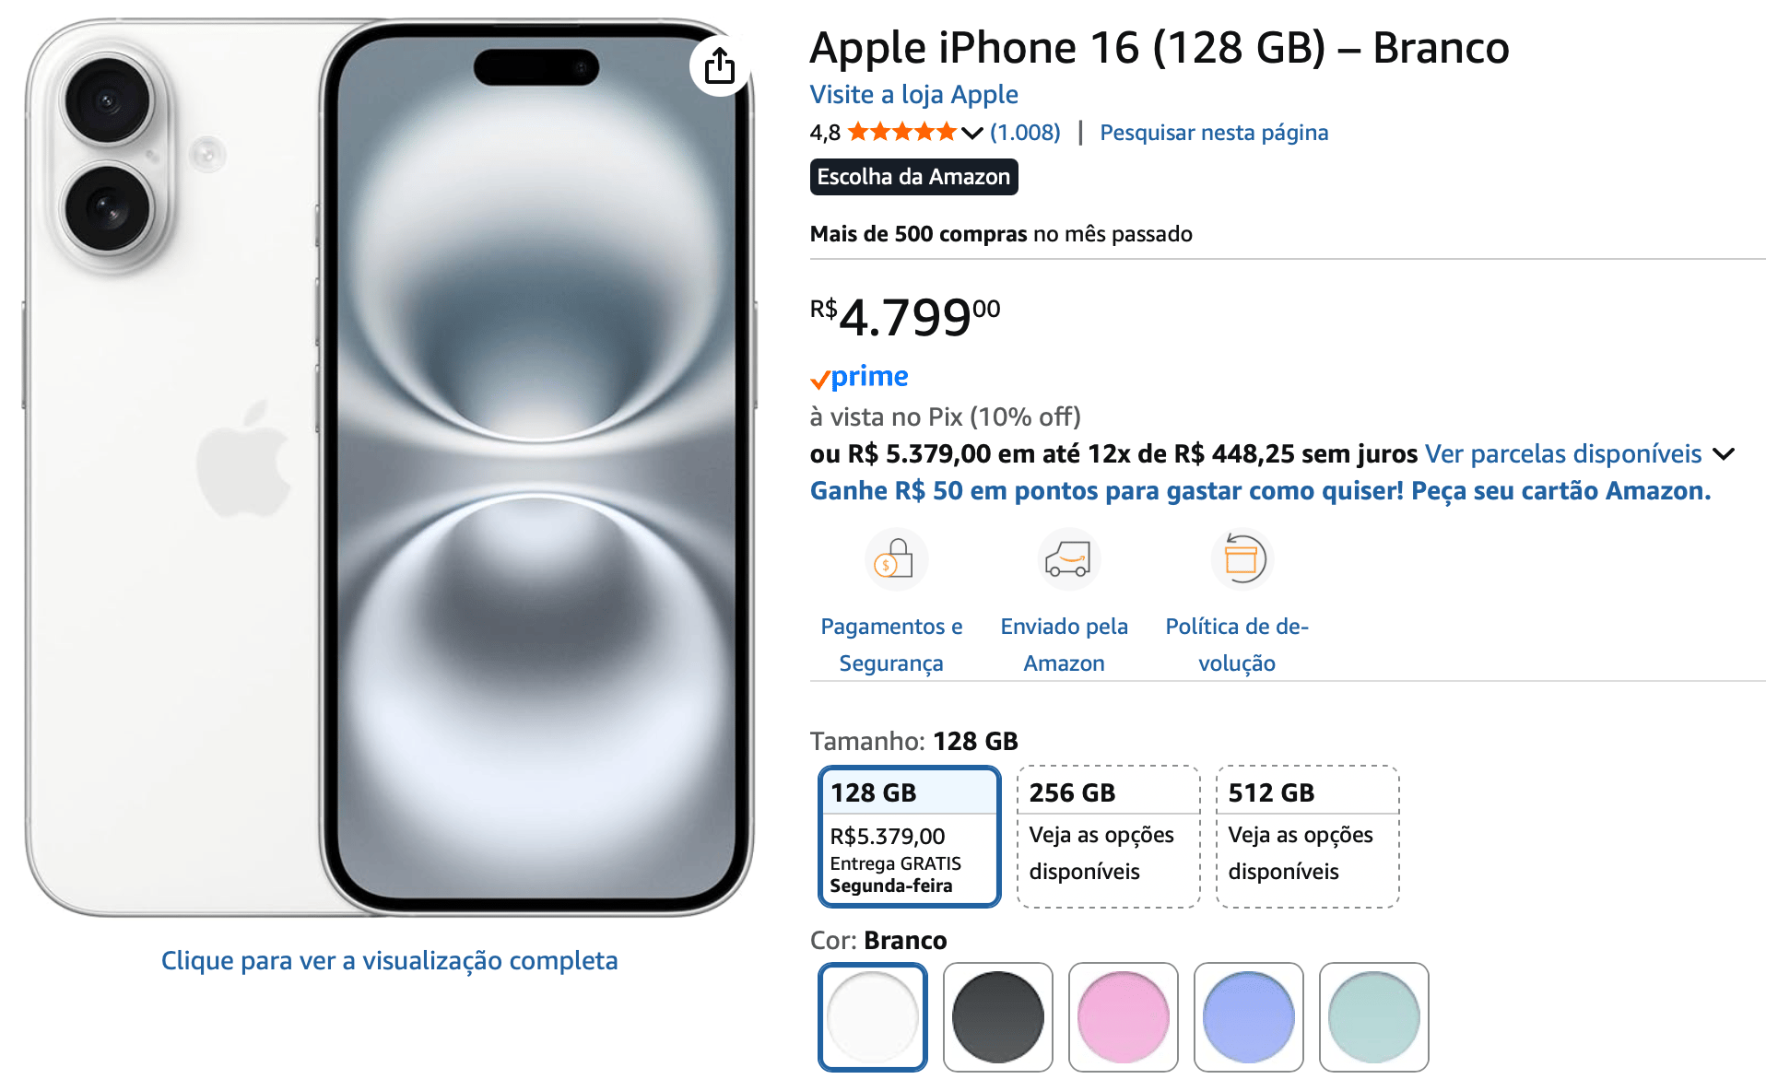The height and width of the screenshot is (1091, 1766).
Task: Click Pesquisar nesta página link
Action: point(1214,133)
